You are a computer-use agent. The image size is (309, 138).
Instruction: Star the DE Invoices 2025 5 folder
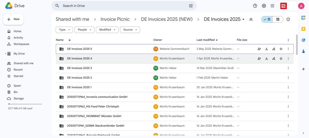pos(281,49)
